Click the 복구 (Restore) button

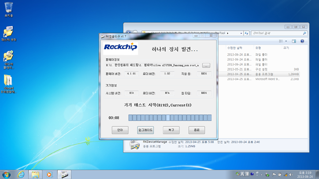(x=171, y=130)
